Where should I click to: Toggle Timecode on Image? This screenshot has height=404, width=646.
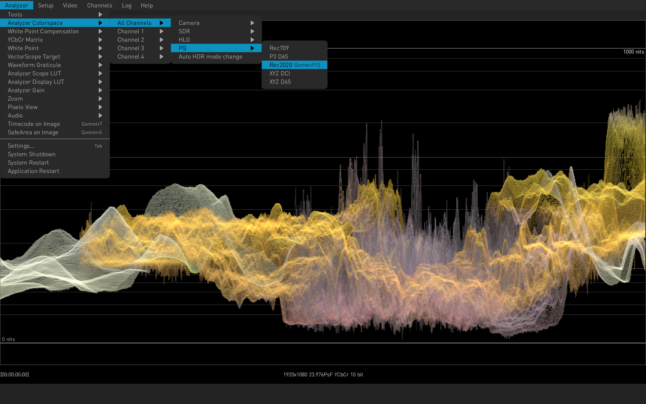click(x=34, y=124)
